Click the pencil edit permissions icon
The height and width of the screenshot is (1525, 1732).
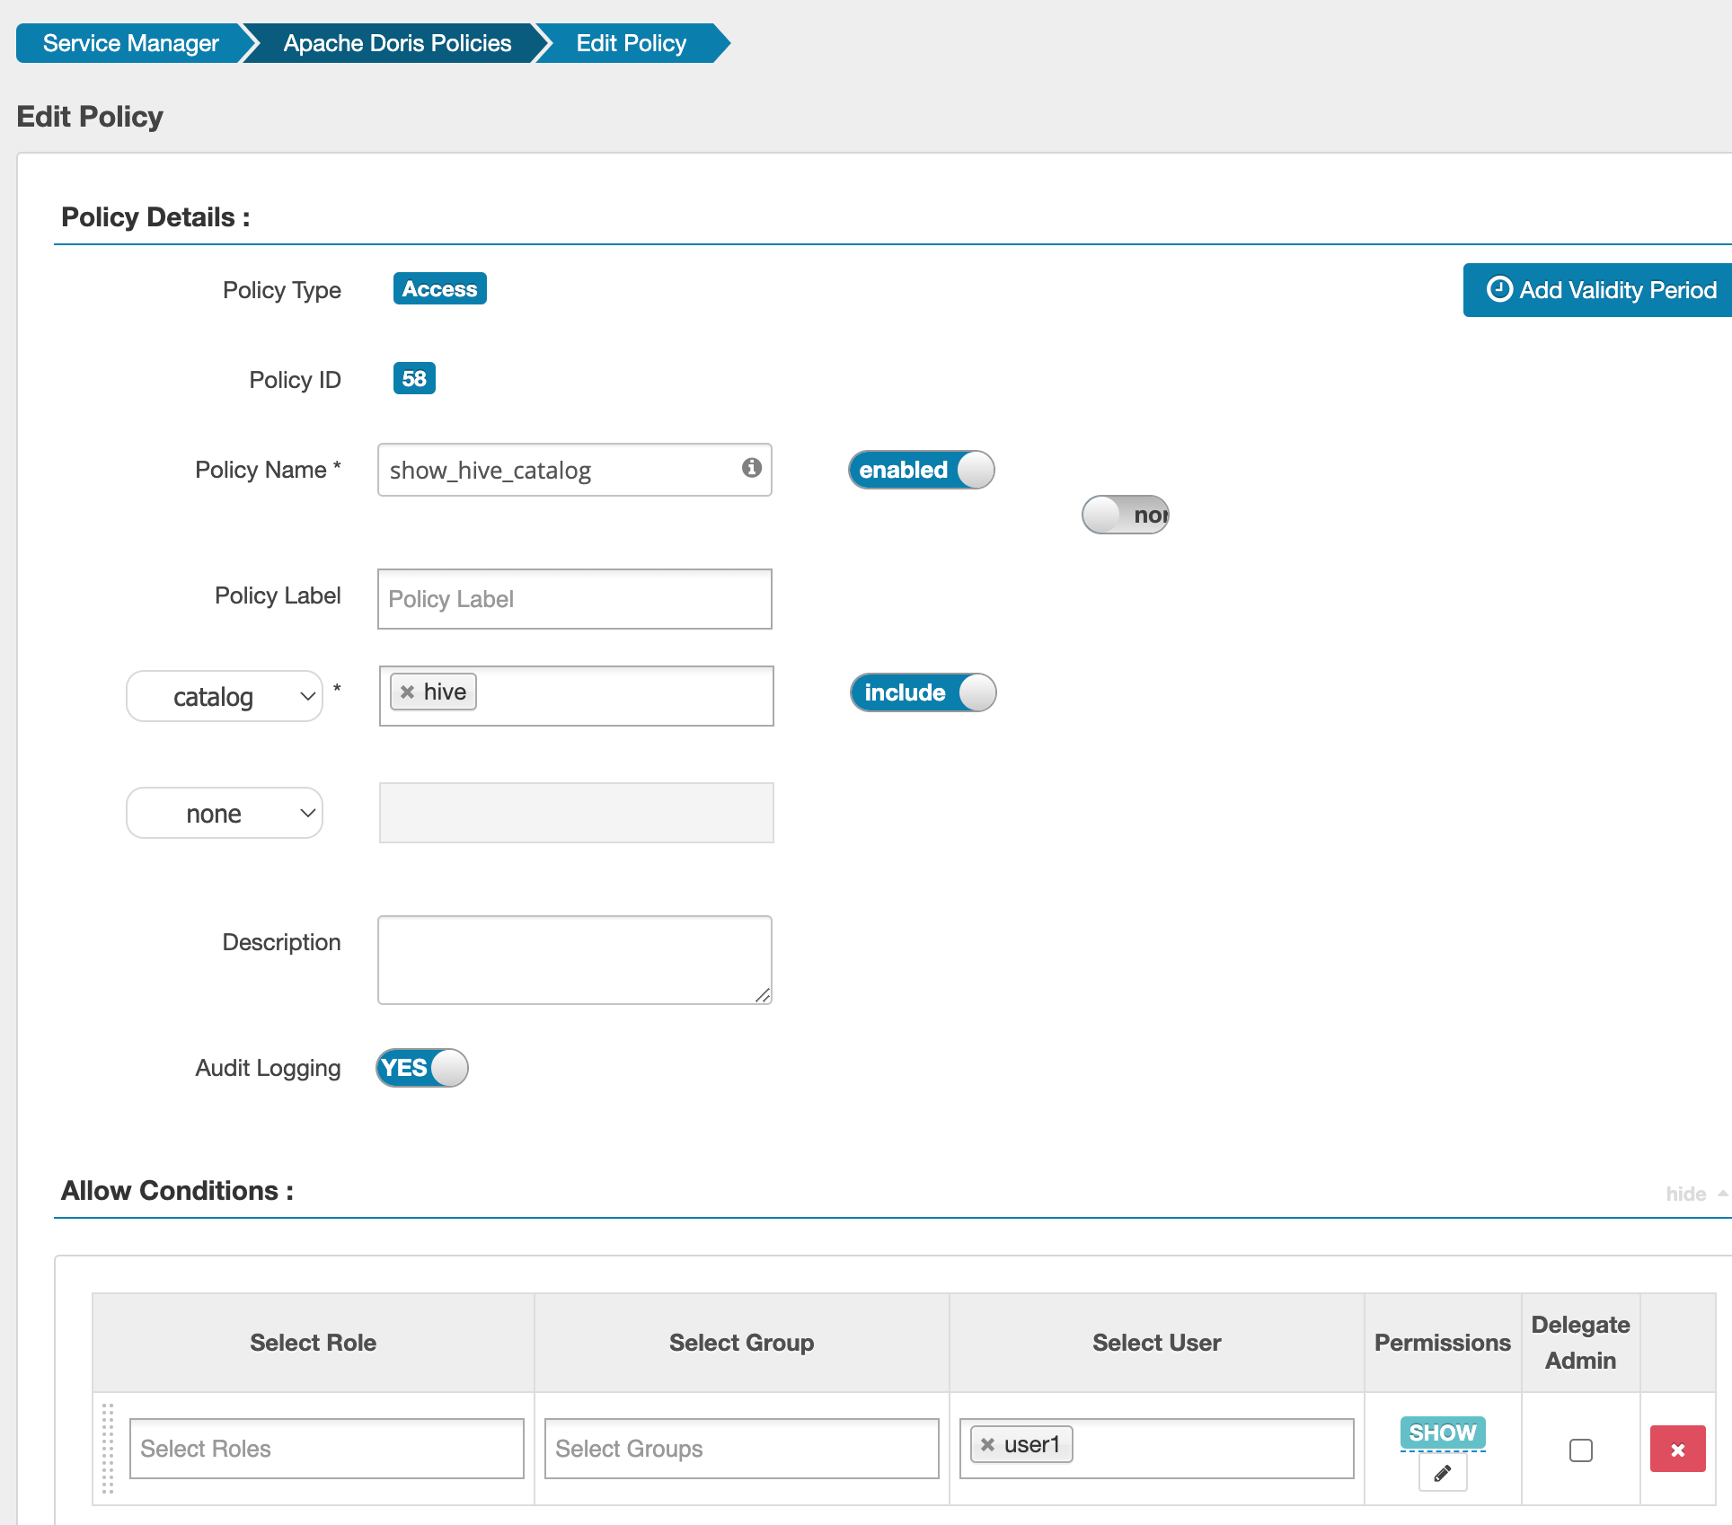point(1442,1473)
